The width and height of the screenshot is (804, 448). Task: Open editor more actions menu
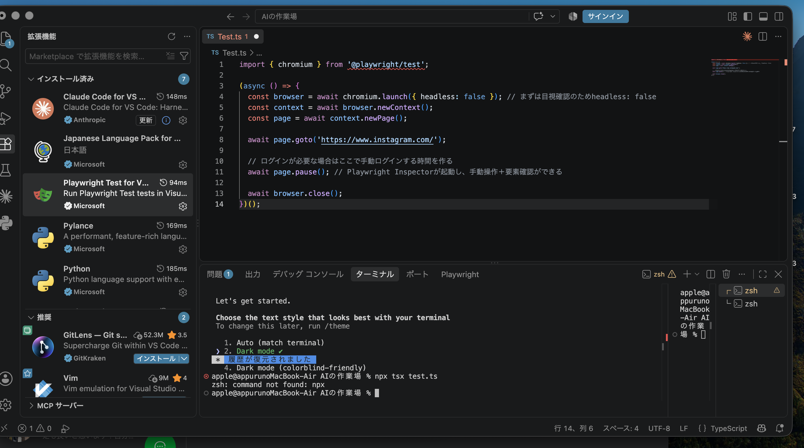point(778,36)
